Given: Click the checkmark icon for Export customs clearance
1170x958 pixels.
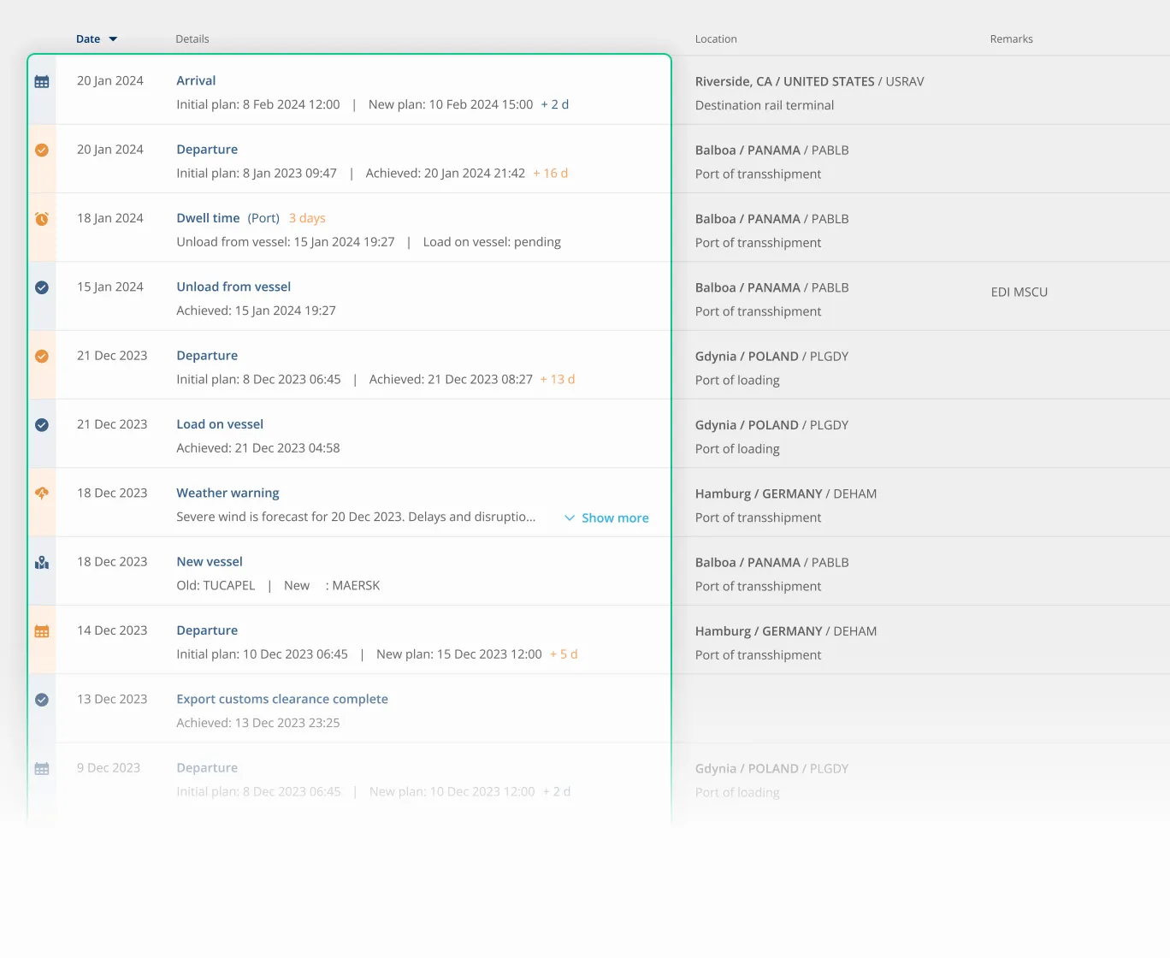Looking at the screenshot, I should (42, 699).
